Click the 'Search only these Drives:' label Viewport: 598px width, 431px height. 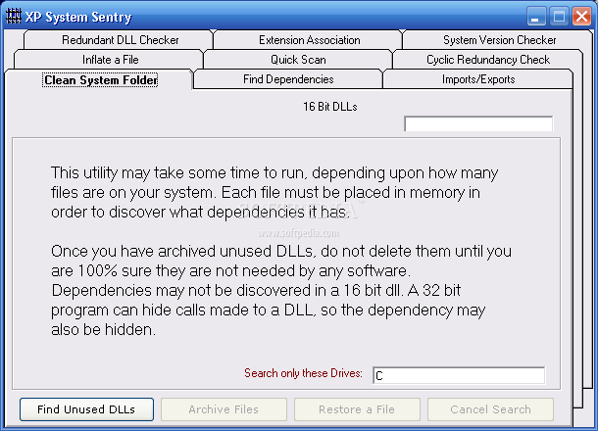click(303, 373)
